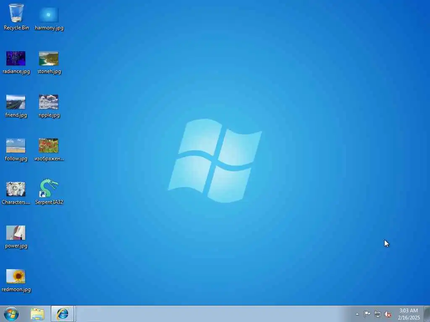The height and width of the screenshot is (322, 430).
Task: Open the clock showing 3:03 AM
Action: [409, 314]
